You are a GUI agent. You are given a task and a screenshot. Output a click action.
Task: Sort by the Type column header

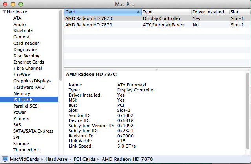click(166, 12)
